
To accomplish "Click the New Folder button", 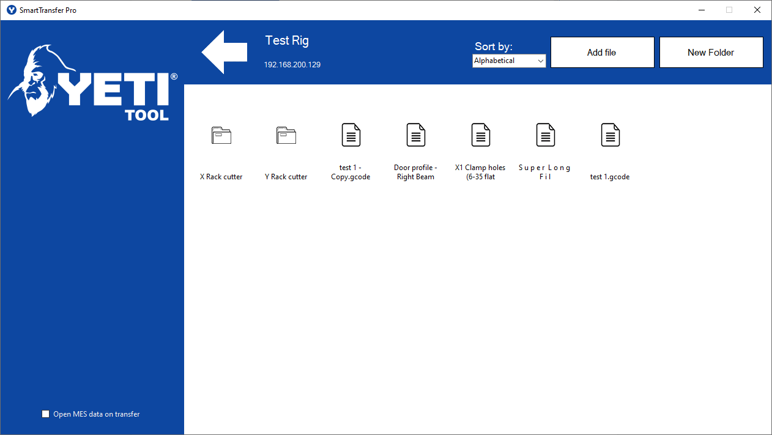I will [711, 53].
